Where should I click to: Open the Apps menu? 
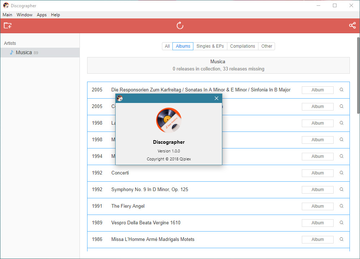click(x=42, y=15)
